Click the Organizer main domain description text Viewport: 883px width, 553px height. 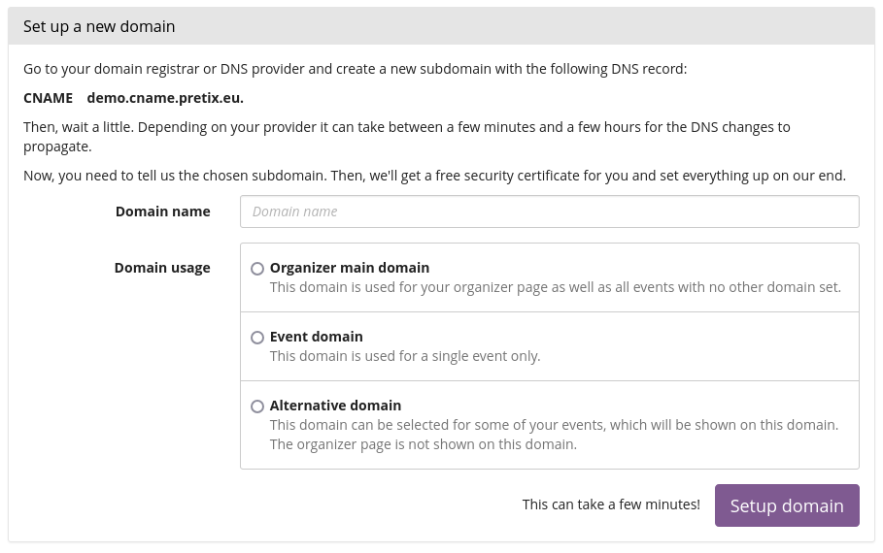coord(555,287)
